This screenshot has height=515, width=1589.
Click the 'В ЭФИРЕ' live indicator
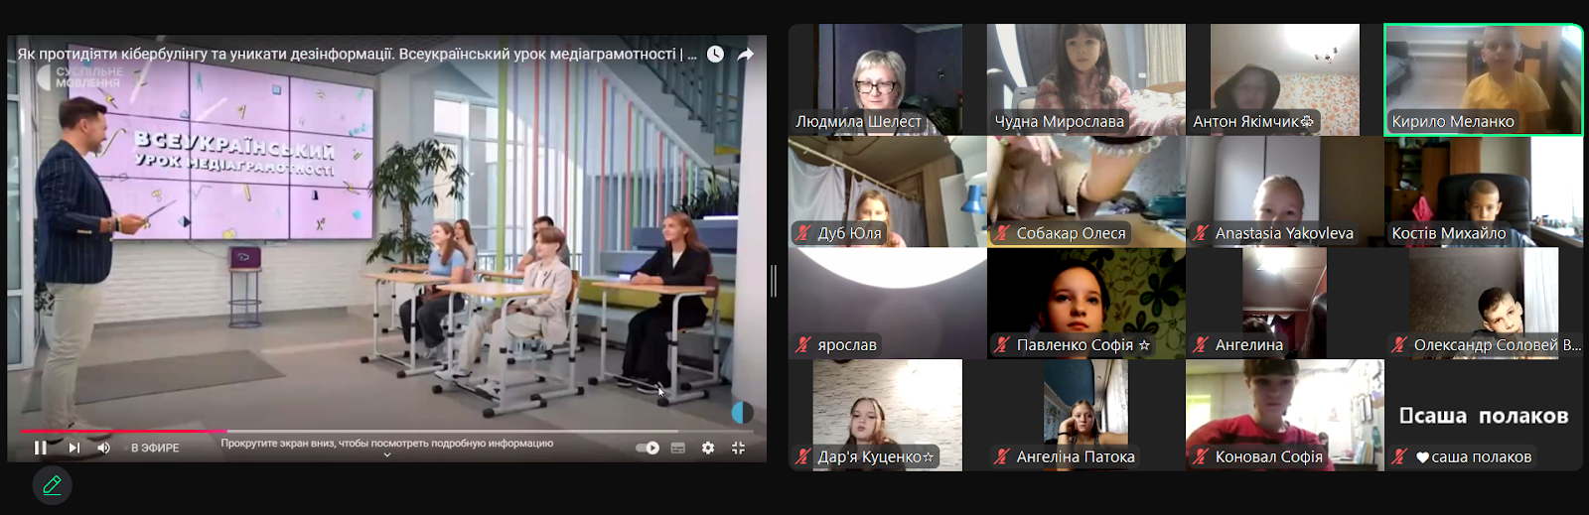(x=155, y=448)
